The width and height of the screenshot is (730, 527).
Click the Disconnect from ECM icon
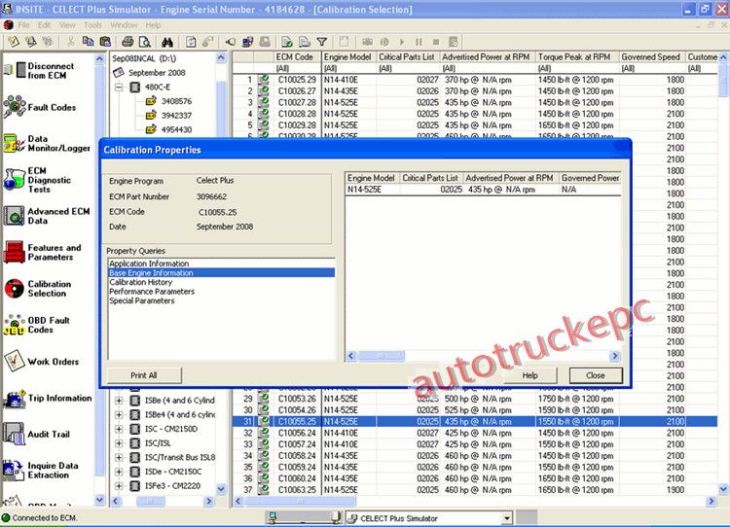click(16, 70)
